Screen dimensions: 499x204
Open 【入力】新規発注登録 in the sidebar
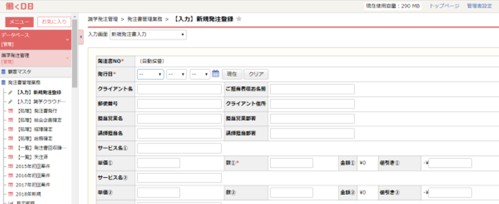click(39, 93)
